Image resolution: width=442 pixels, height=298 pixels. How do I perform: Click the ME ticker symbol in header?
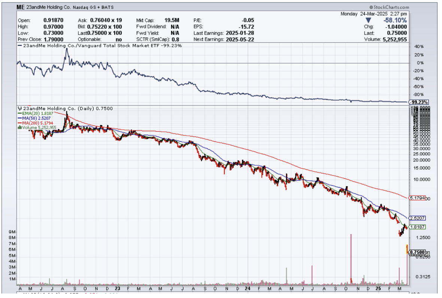click(21, 7)
